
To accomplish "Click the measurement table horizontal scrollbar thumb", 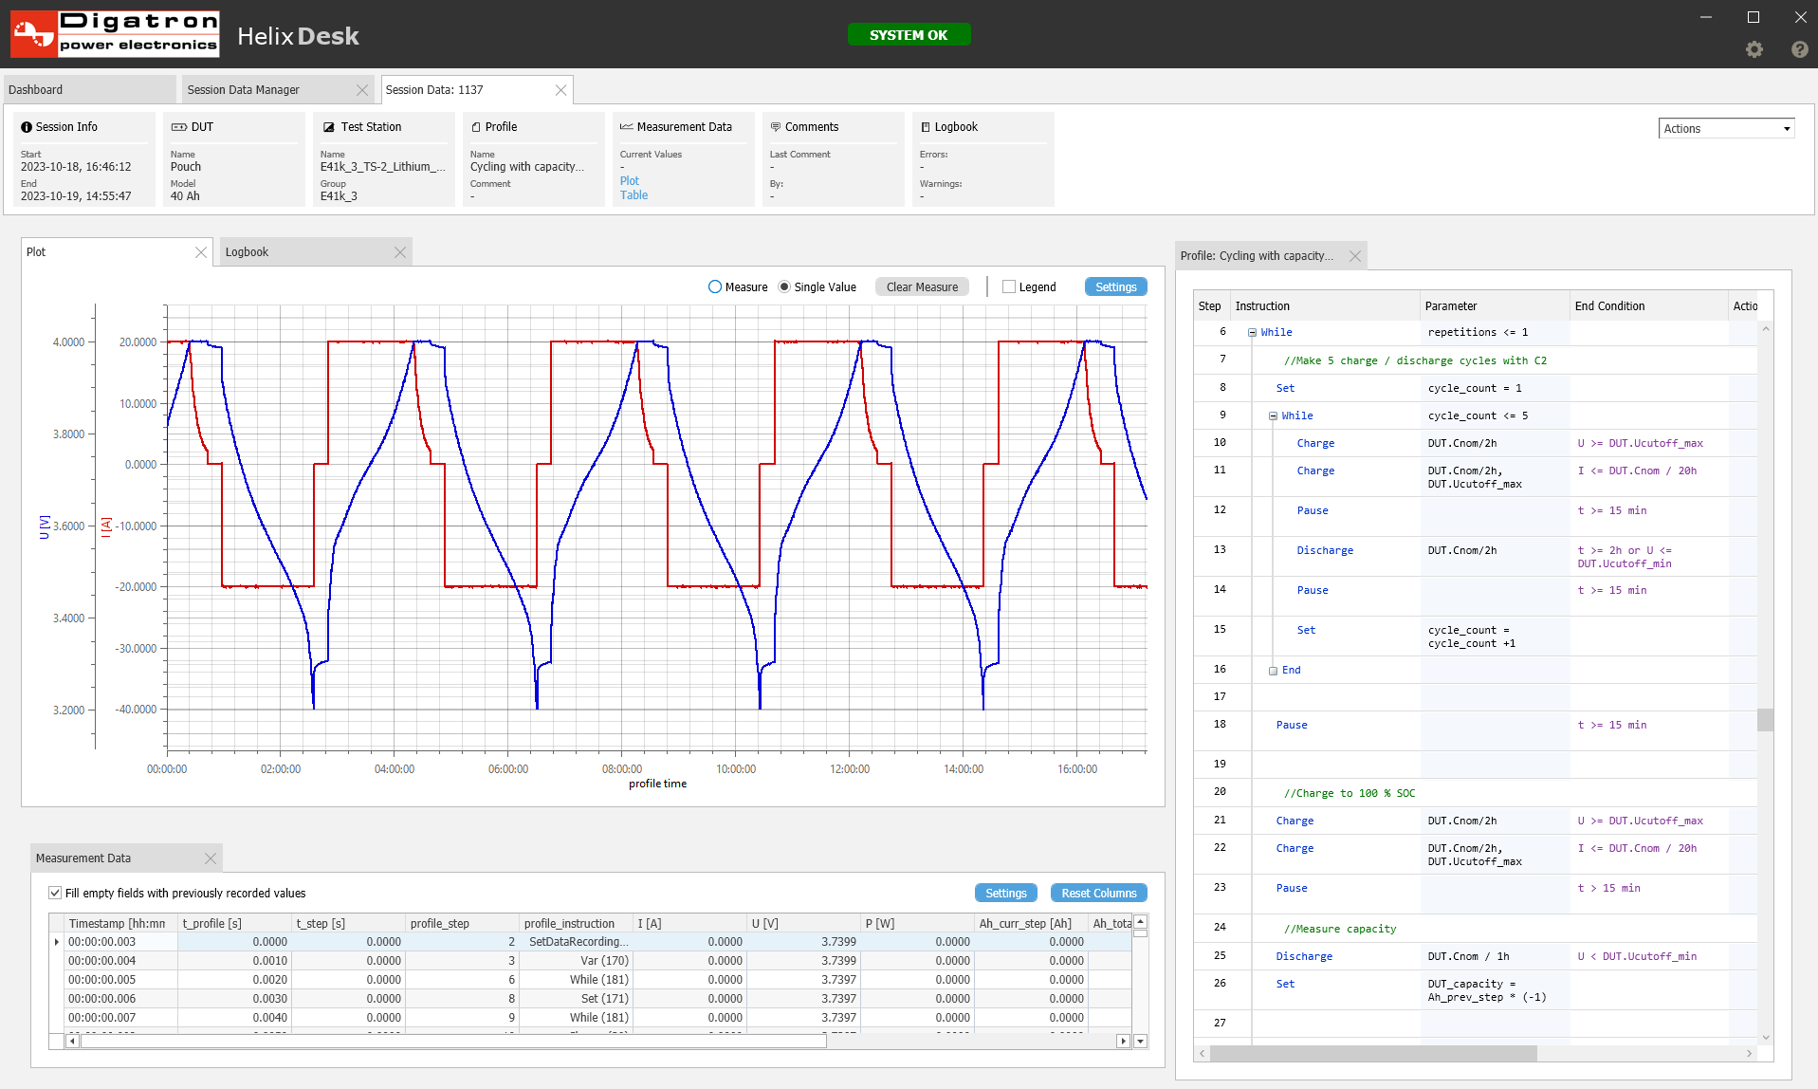I will coord(453,1041).
